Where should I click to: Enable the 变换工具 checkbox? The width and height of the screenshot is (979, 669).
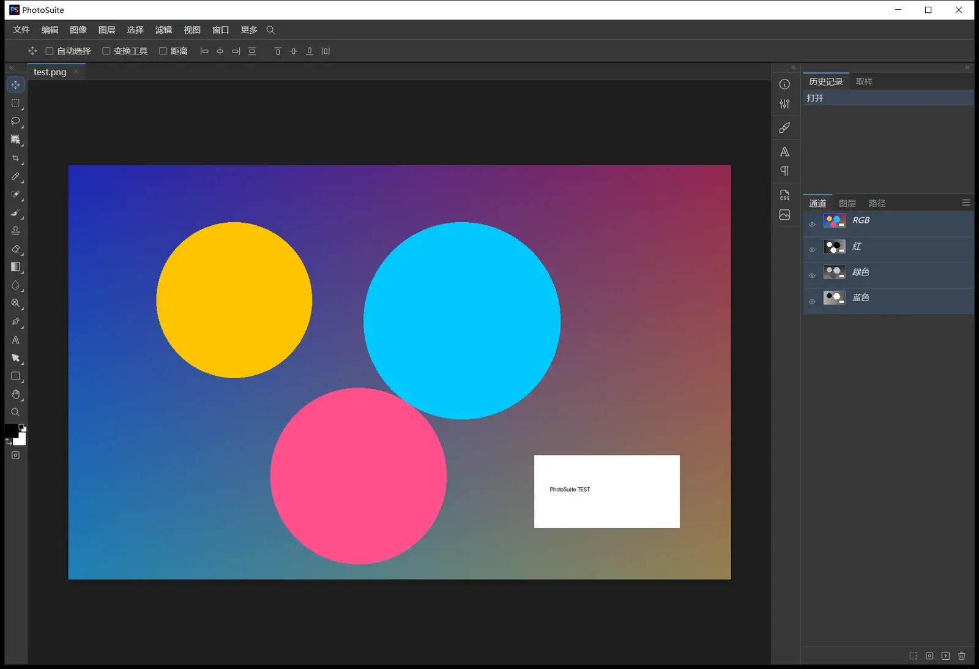106,51
